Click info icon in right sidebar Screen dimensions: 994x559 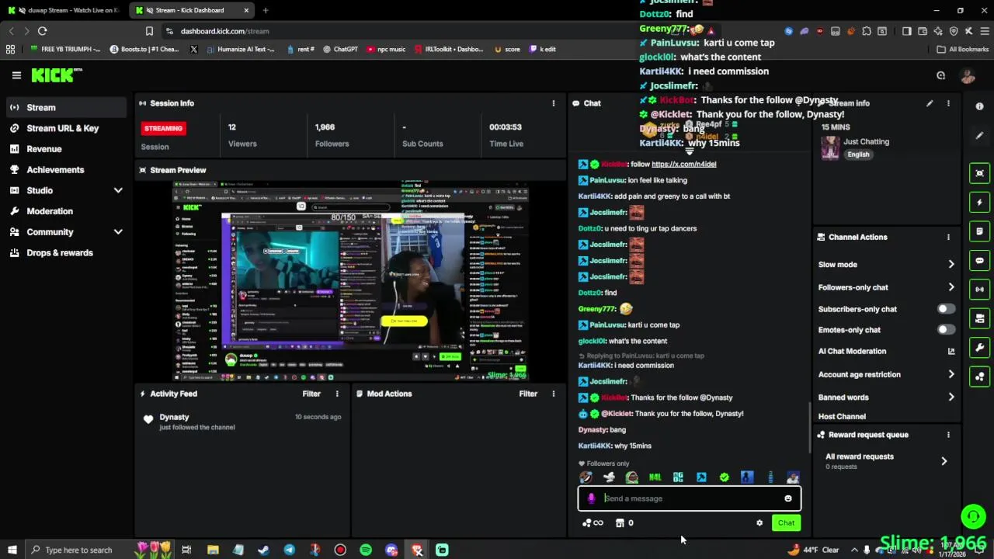coord(980,106)
